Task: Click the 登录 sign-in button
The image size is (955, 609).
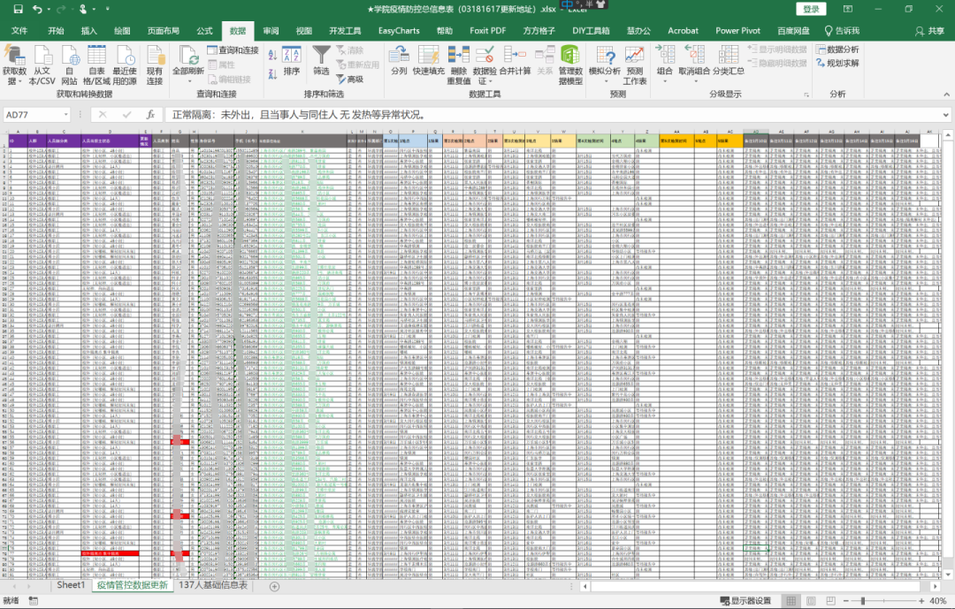Action: point(811,9)
